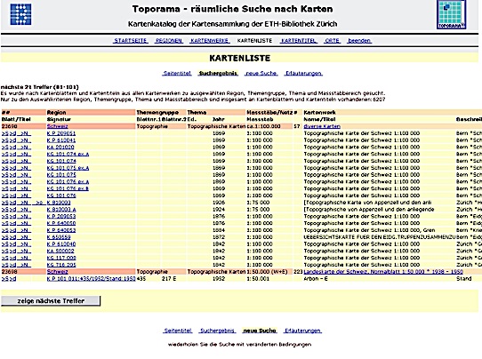Open signature link K P 101 011:435/1952
The height and width of the screenshot is (359, 482).
(x=91, y=279)
